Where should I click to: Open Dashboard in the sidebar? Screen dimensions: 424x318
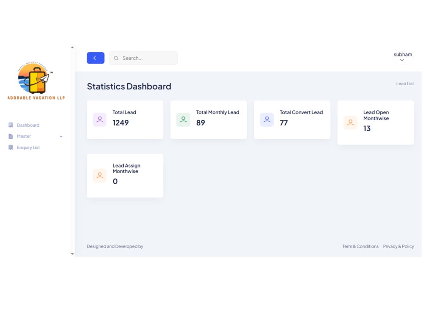(x=28, y=125)
